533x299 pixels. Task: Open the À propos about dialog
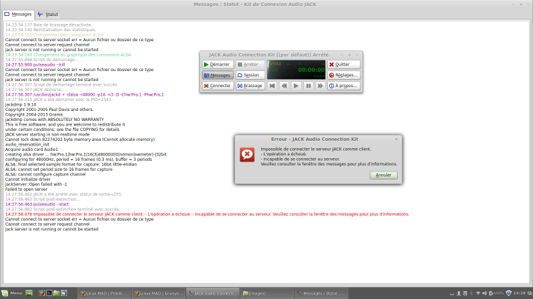pyautogui.click(x=344, y=86)
